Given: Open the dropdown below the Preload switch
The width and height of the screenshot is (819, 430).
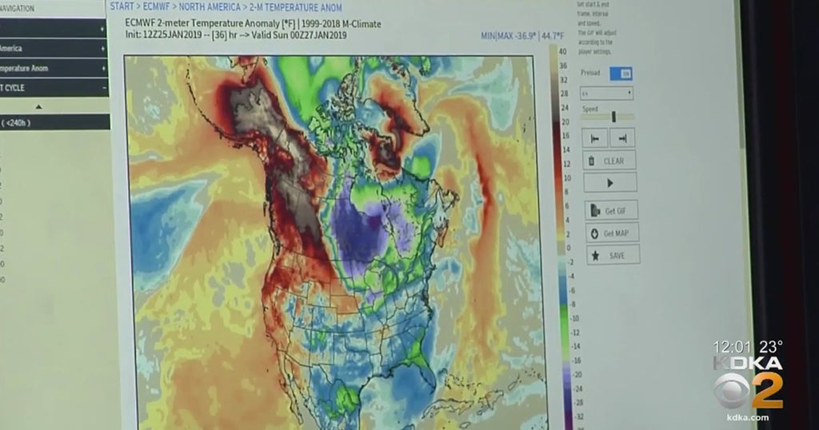Looking at the screenshot, I should click(x=606, y=94).
